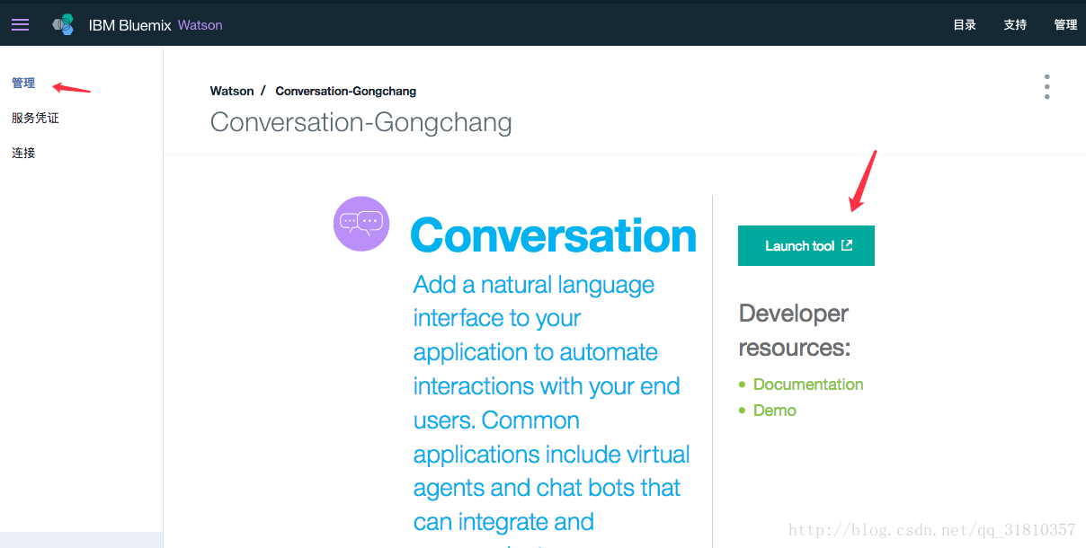Open the hamburger navigation menu

point(20,25)
